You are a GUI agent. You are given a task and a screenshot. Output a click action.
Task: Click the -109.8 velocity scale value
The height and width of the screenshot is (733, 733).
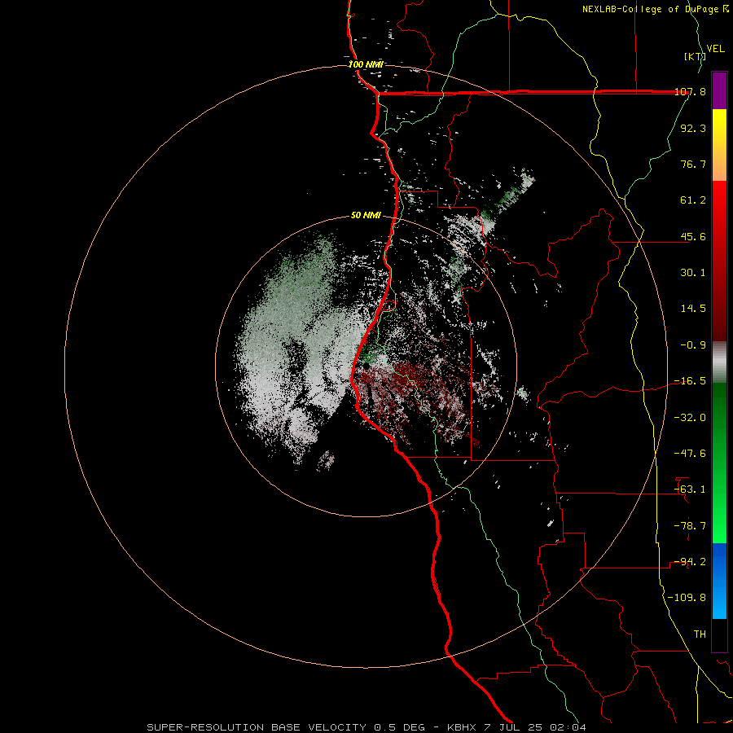tap(687, 598)
